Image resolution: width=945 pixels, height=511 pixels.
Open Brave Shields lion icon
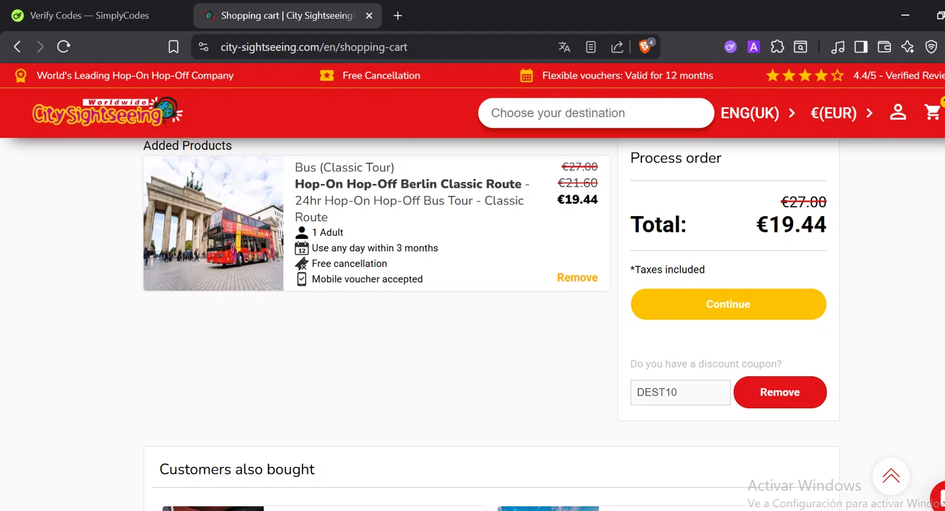pyautogui.click(x=646, y=46)
